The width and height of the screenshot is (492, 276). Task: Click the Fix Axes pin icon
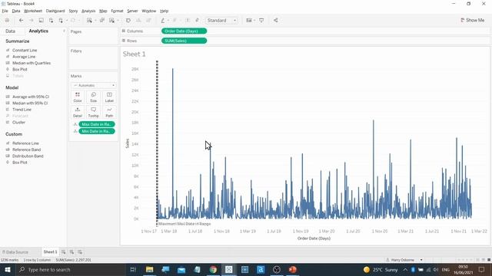point(197,21)
